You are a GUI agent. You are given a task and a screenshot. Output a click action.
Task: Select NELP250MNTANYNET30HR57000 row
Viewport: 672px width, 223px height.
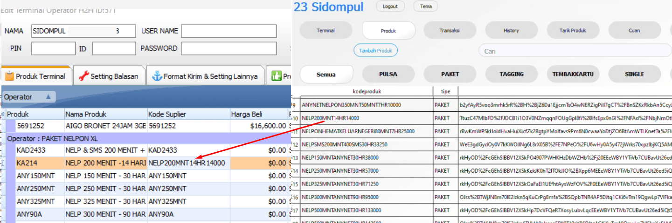pos(481,171)
